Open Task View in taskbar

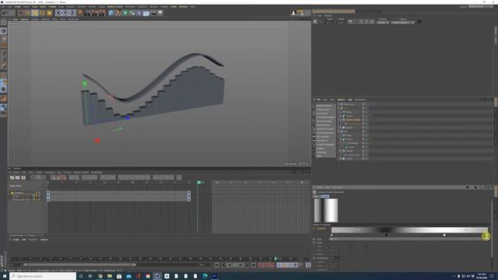[90, 276]
